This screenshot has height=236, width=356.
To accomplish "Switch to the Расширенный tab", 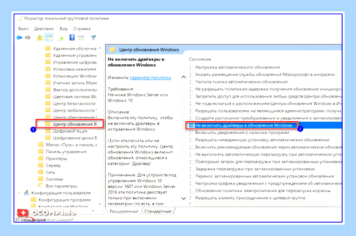I will tap(124, 211).
